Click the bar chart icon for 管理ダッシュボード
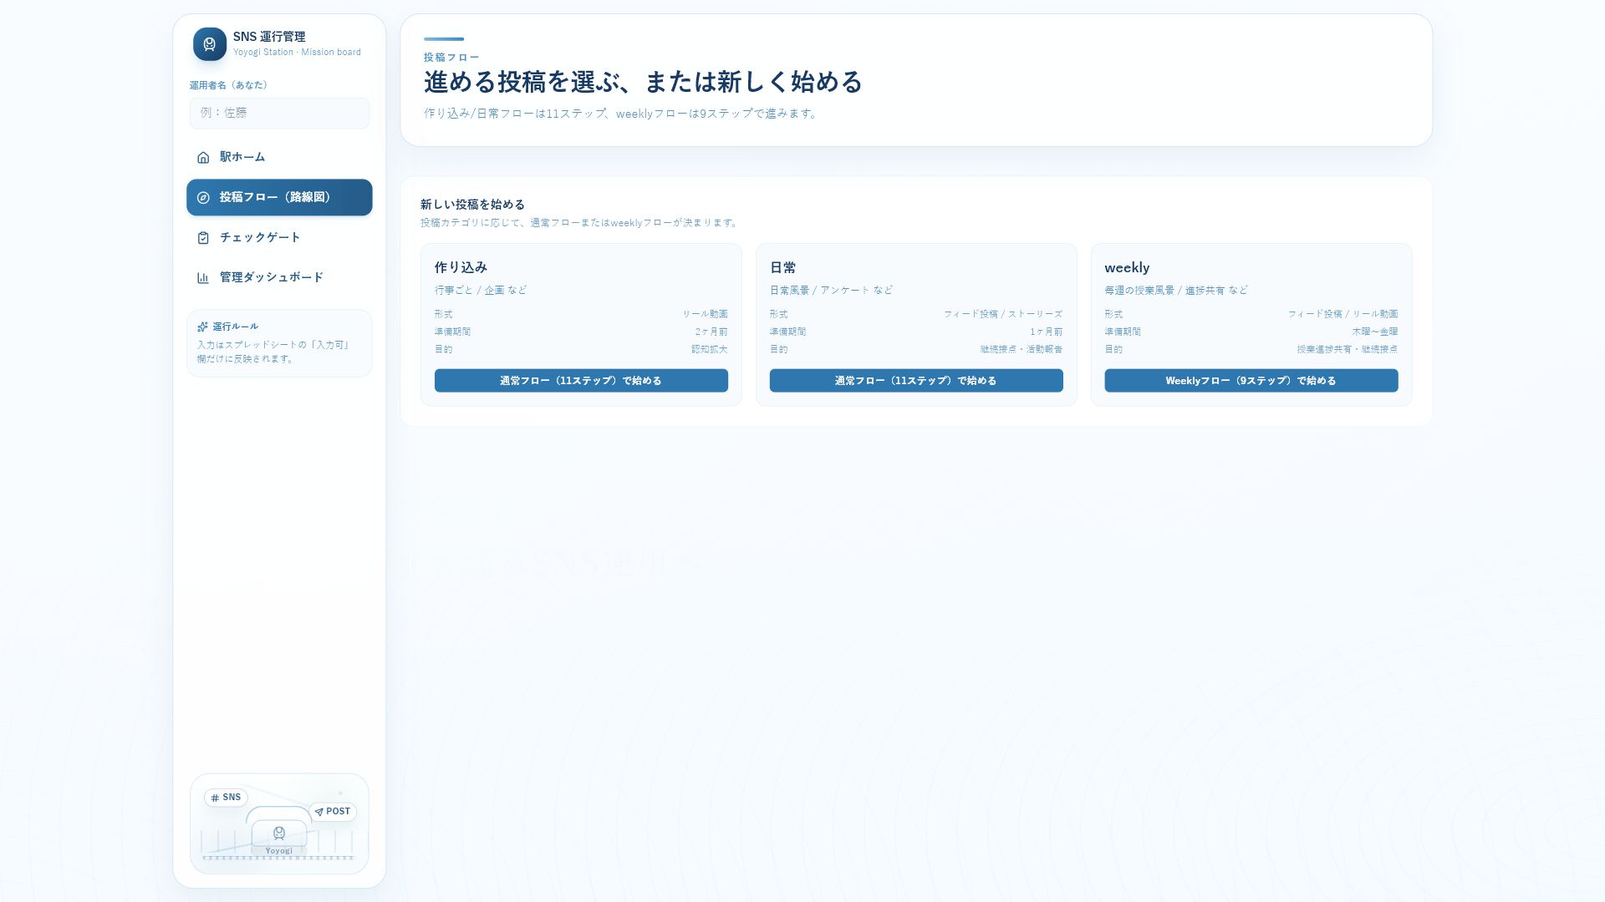This screenshot has width=1605, height=902. [203, 278]
